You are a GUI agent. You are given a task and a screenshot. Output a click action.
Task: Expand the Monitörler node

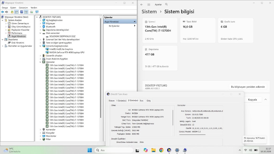(40, 136)
